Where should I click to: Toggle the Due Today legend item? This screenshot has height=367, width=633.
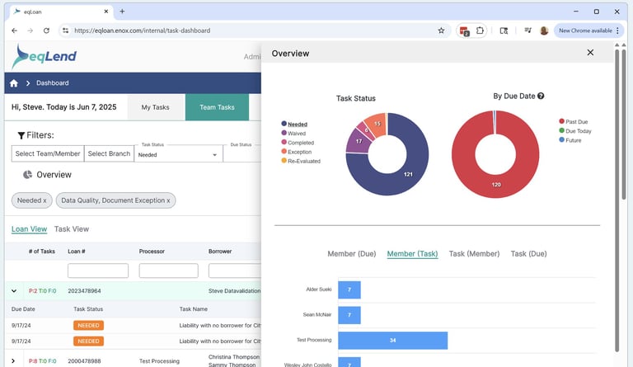click(574, 131)
